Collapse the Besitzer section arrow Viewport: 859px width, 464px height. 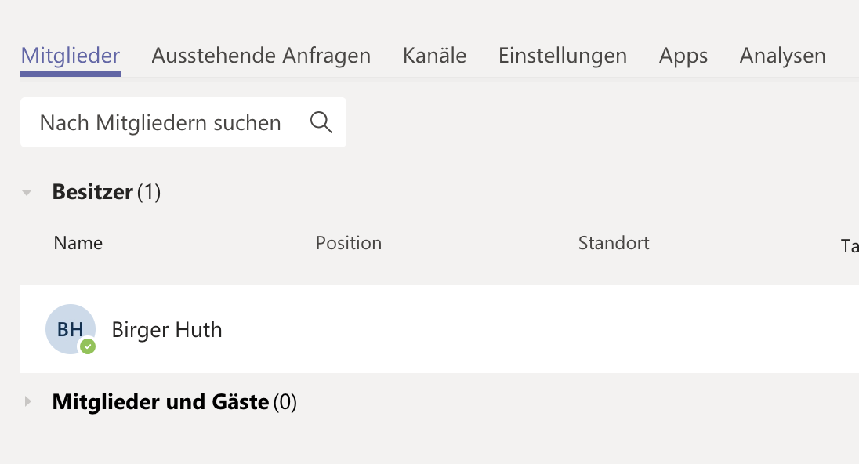[27, 192]
